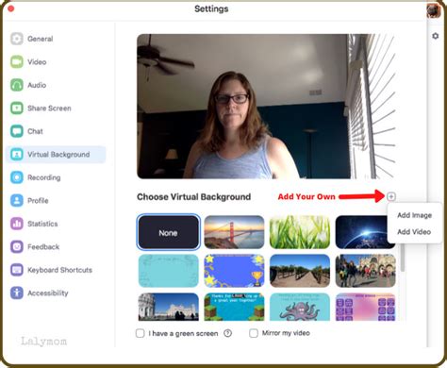Click the backgrounds list scrollbar

(403, 259)
